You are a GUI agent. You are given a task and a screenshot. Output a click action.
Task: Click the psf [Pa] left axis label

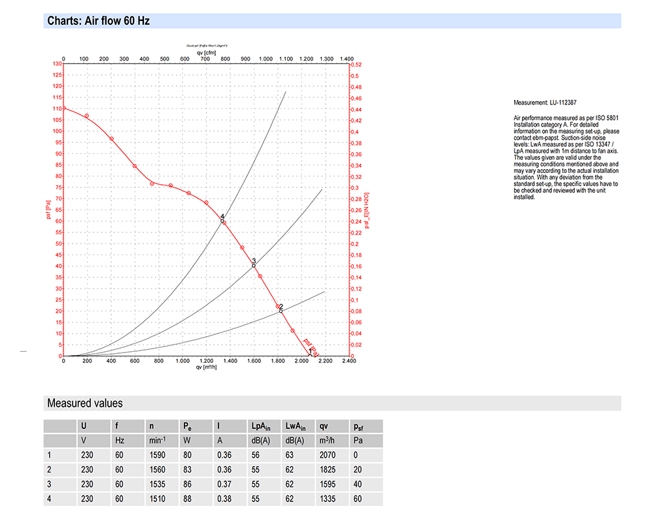pyautogui.click(x=48, y=210)
